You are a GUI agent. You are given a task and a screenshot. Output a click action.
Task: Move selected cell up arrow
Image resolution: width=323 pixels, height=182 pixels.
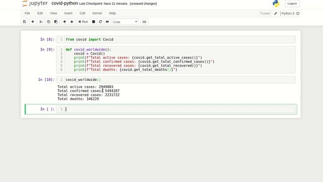[x=65, y=22]
